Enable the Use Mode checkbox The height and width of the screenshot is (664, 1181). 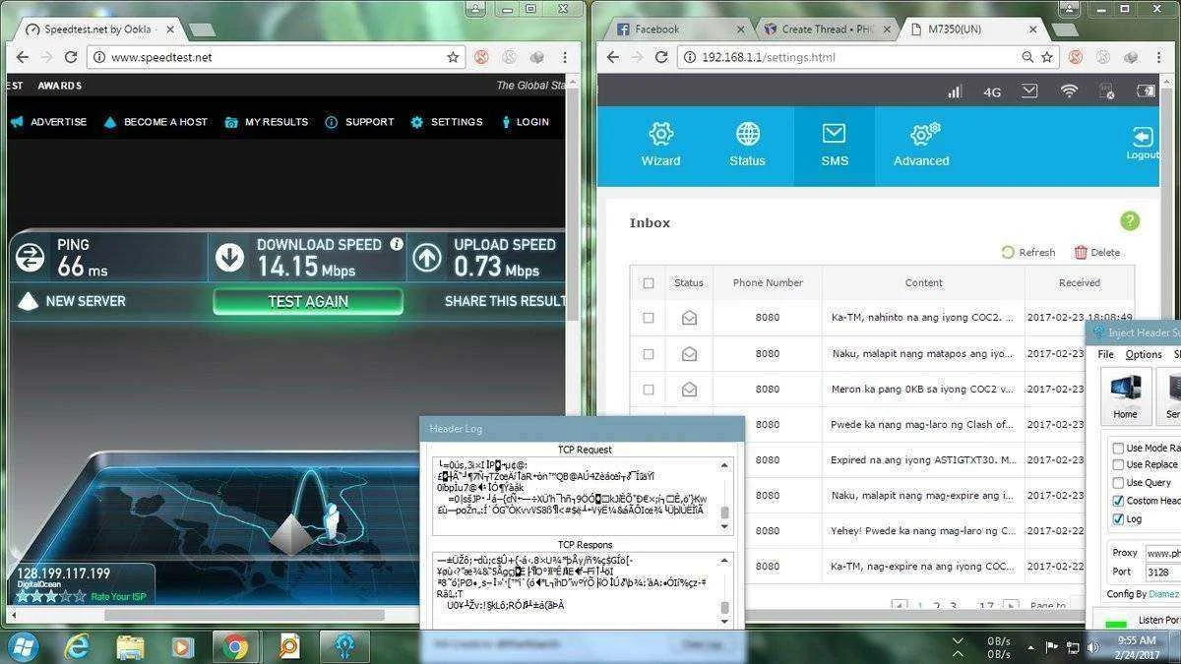(1118, 448)
